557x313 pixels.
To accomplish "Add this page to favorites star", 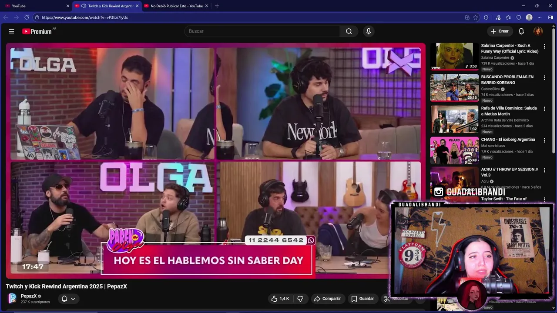I will [476, 17].
